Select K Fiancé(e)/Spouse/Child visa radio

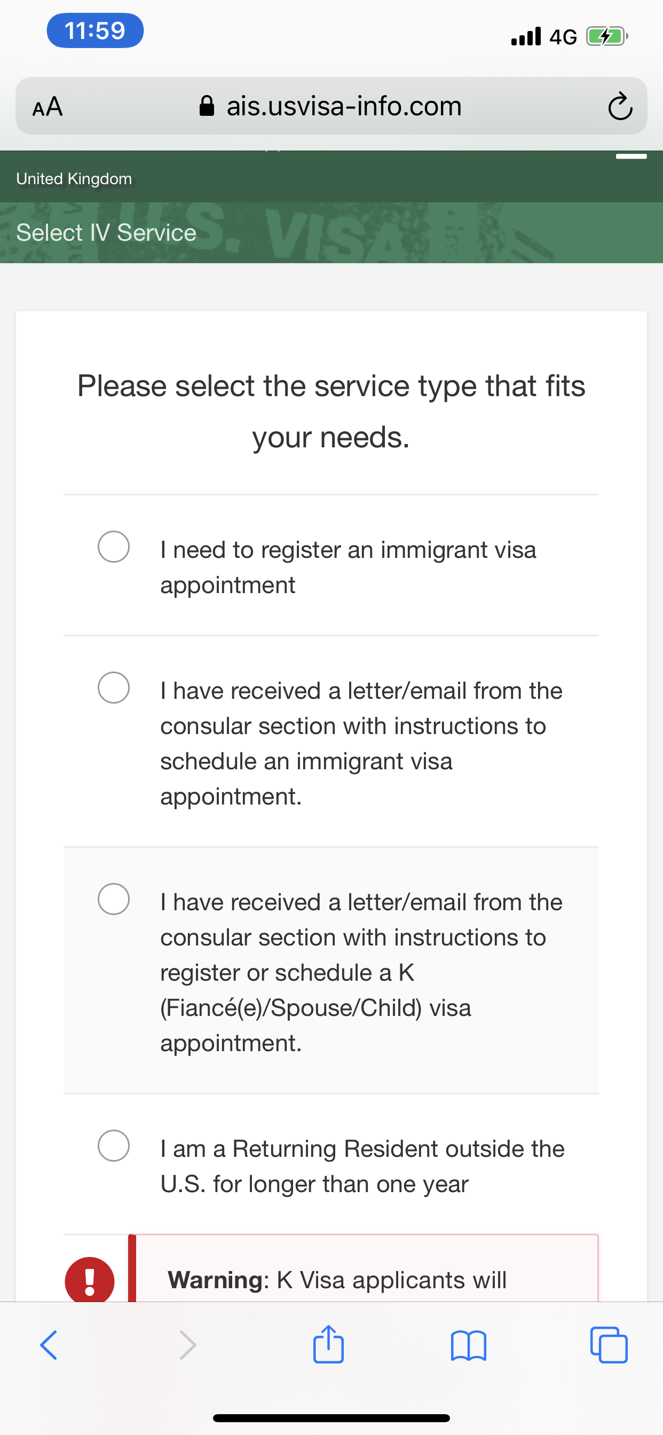pos(114,898)
